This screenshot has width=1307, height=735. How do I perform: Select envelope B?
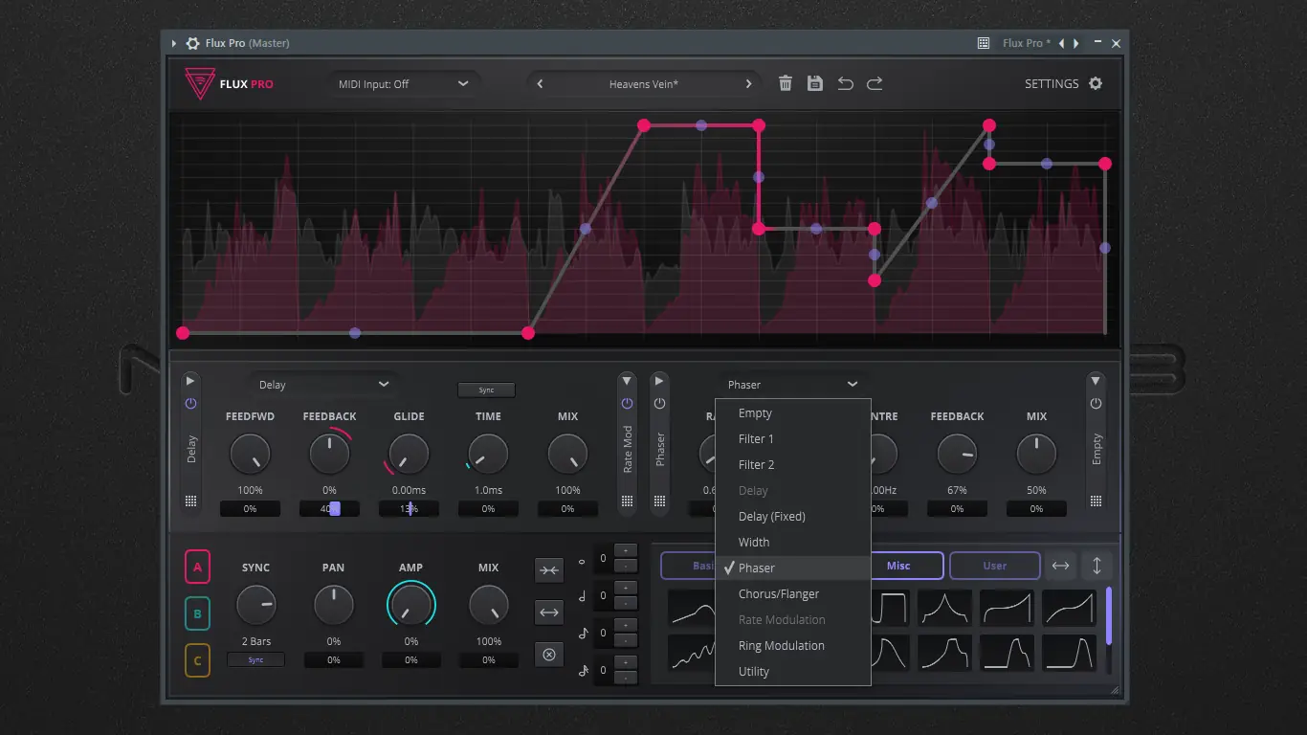(197, 613)
